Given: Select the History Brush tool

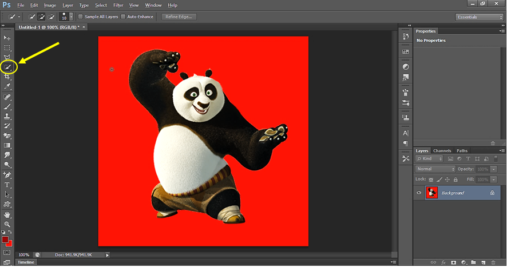Looking at the screenshot, I should [x=7, y=126].
